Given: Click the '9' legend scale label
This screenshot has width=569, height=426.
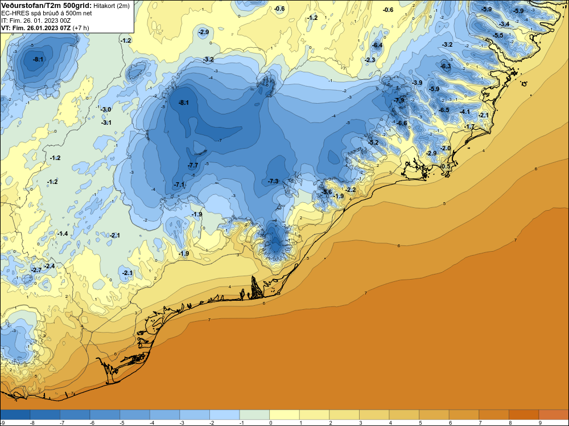Looking at the screenshot, I should [x=539, y=423].
